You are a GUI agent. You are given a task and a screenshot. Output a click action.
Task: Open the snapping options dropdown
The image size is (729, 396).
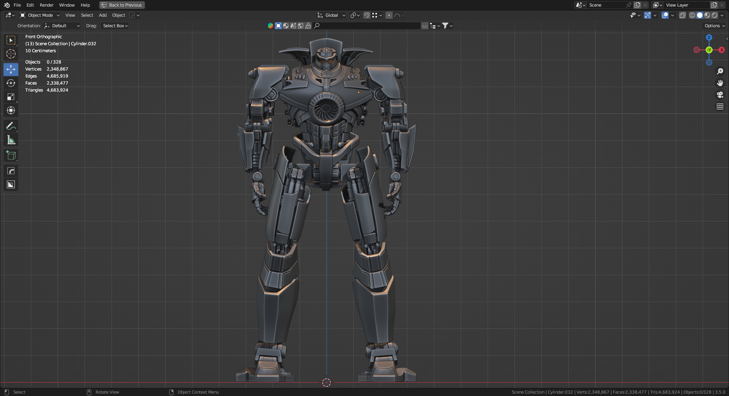(x=377, y=15)
